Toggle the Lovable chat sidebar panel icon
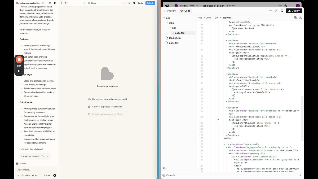318x179 pixels. coord(55,3)
